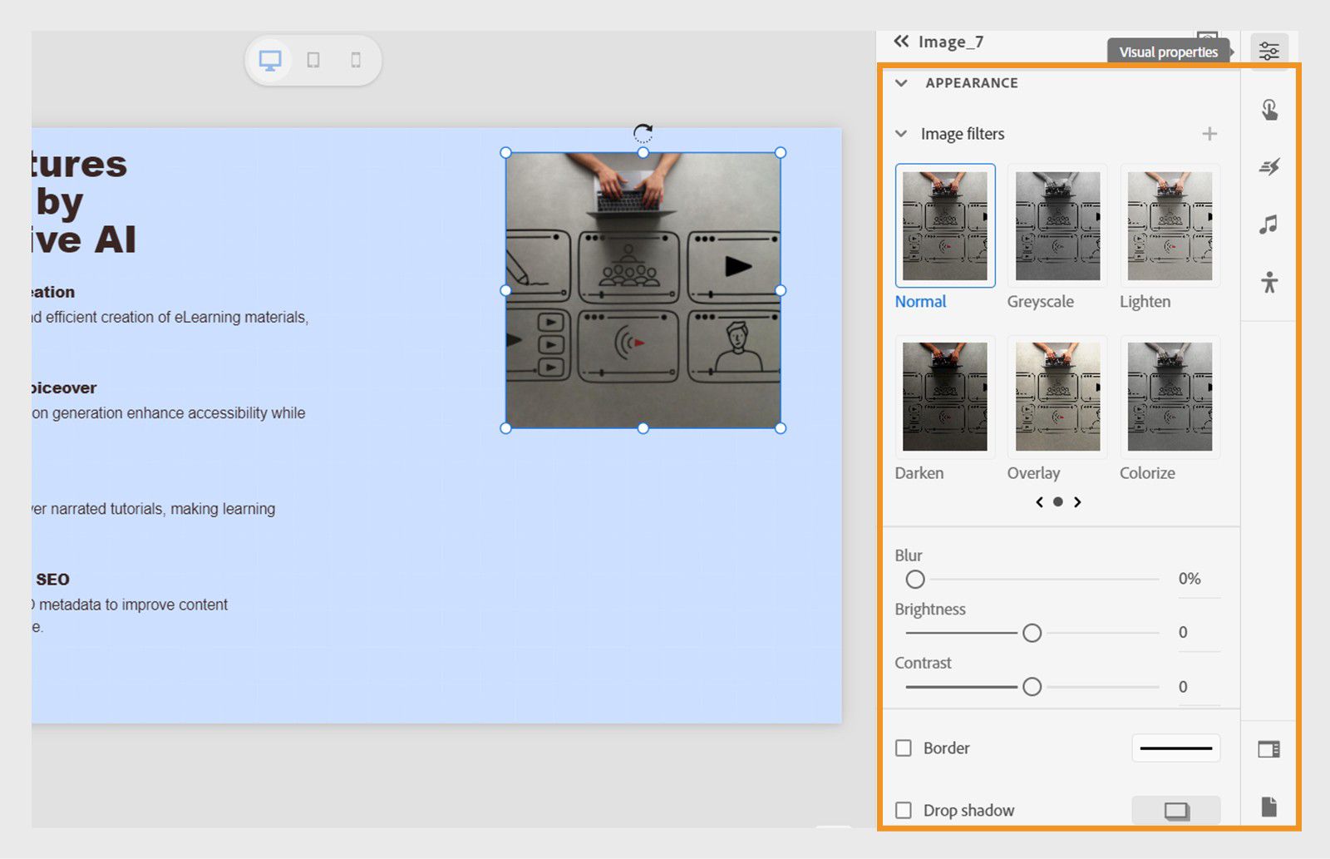Screen dimensions: 1330x859
Task: Open the Animations panel
Action: 1268,165
